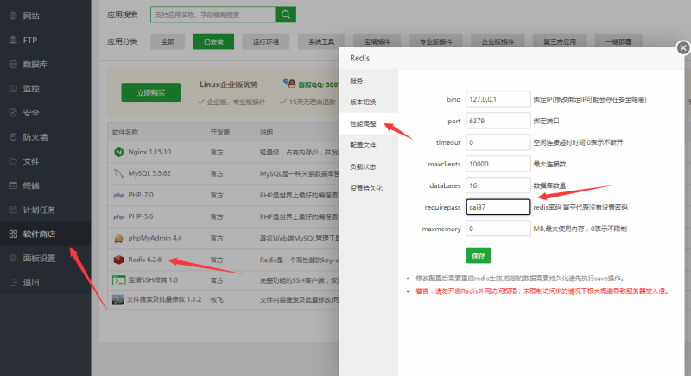Click the MySQL icon in software list
Image resolution: width=691 pixels, height=376 pixels.
[118, 174]
